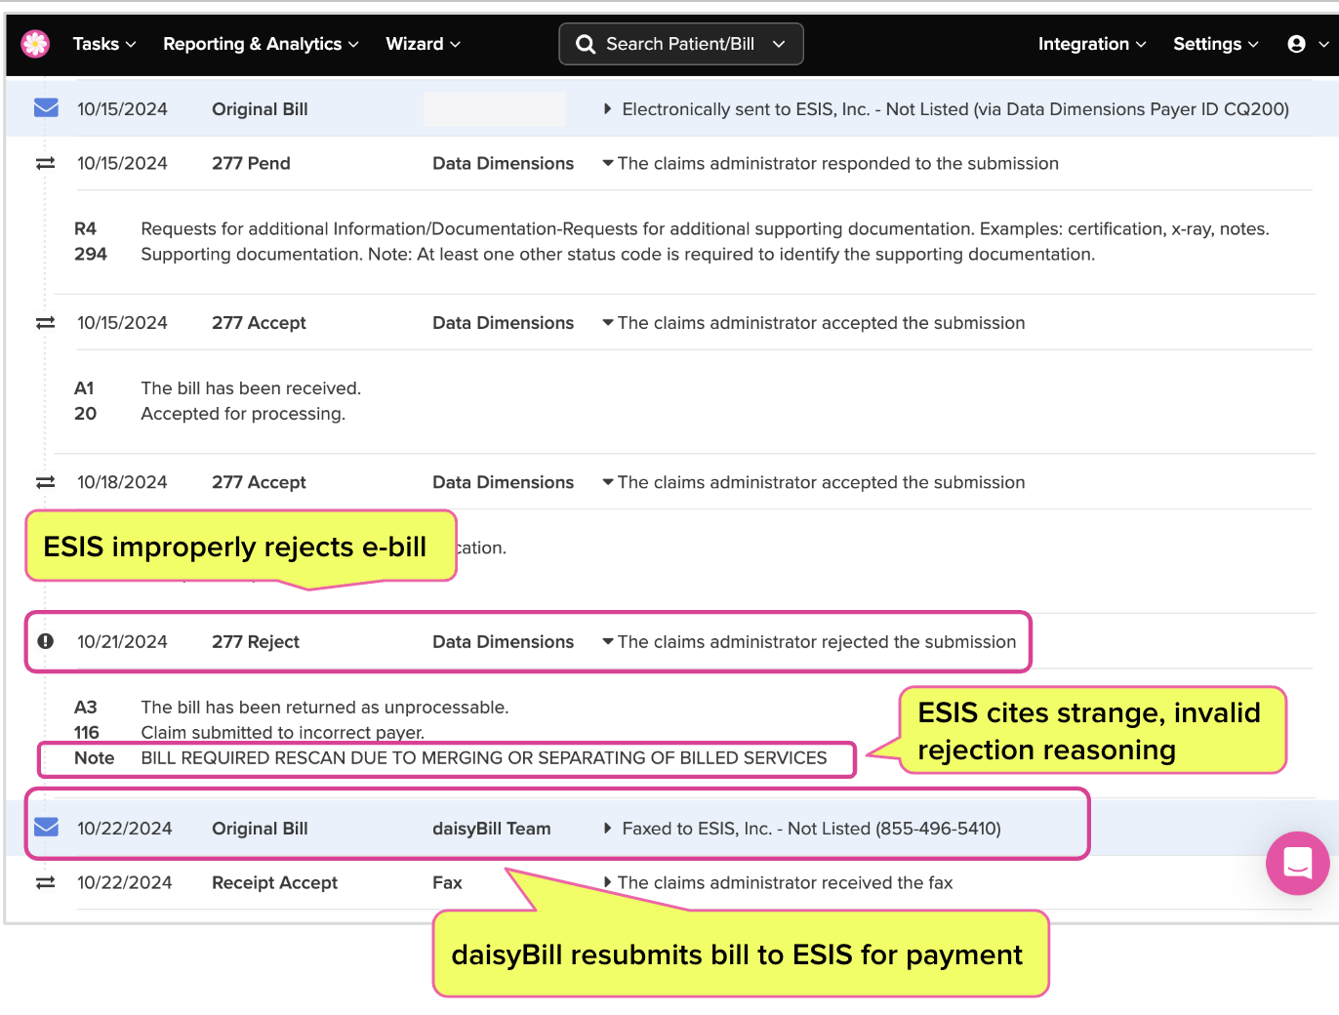Viewport: 1339px width, 1015px height.
Task: Select 'The bill has been received.' text
Action: click(251, 388)
